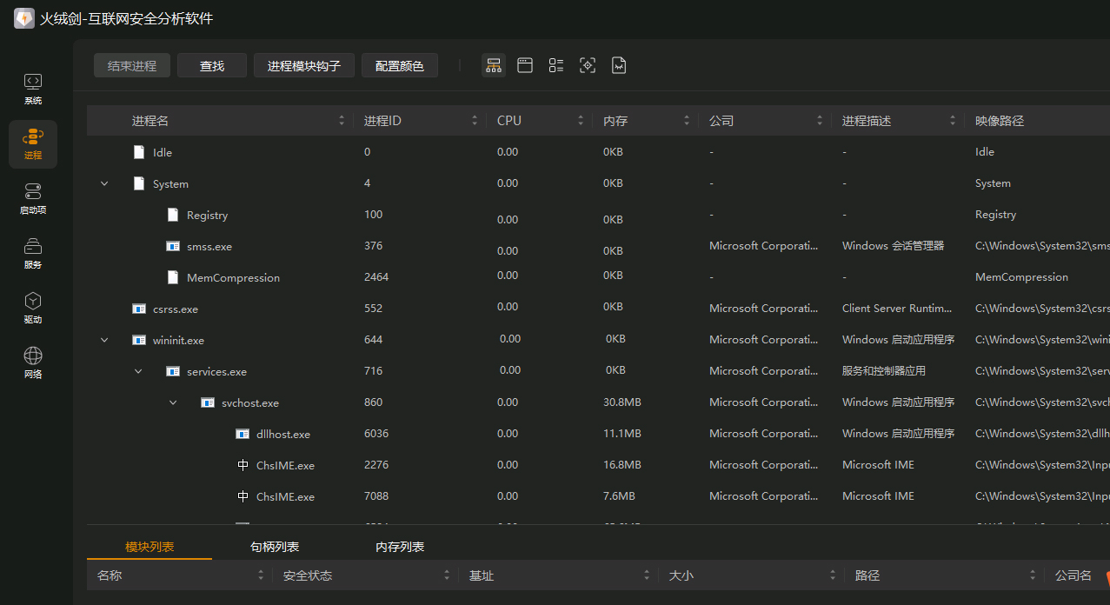Viewport: 1110px width, 605px height.
Task: Toggle the process tree view icon
Action: click(494, 65)
